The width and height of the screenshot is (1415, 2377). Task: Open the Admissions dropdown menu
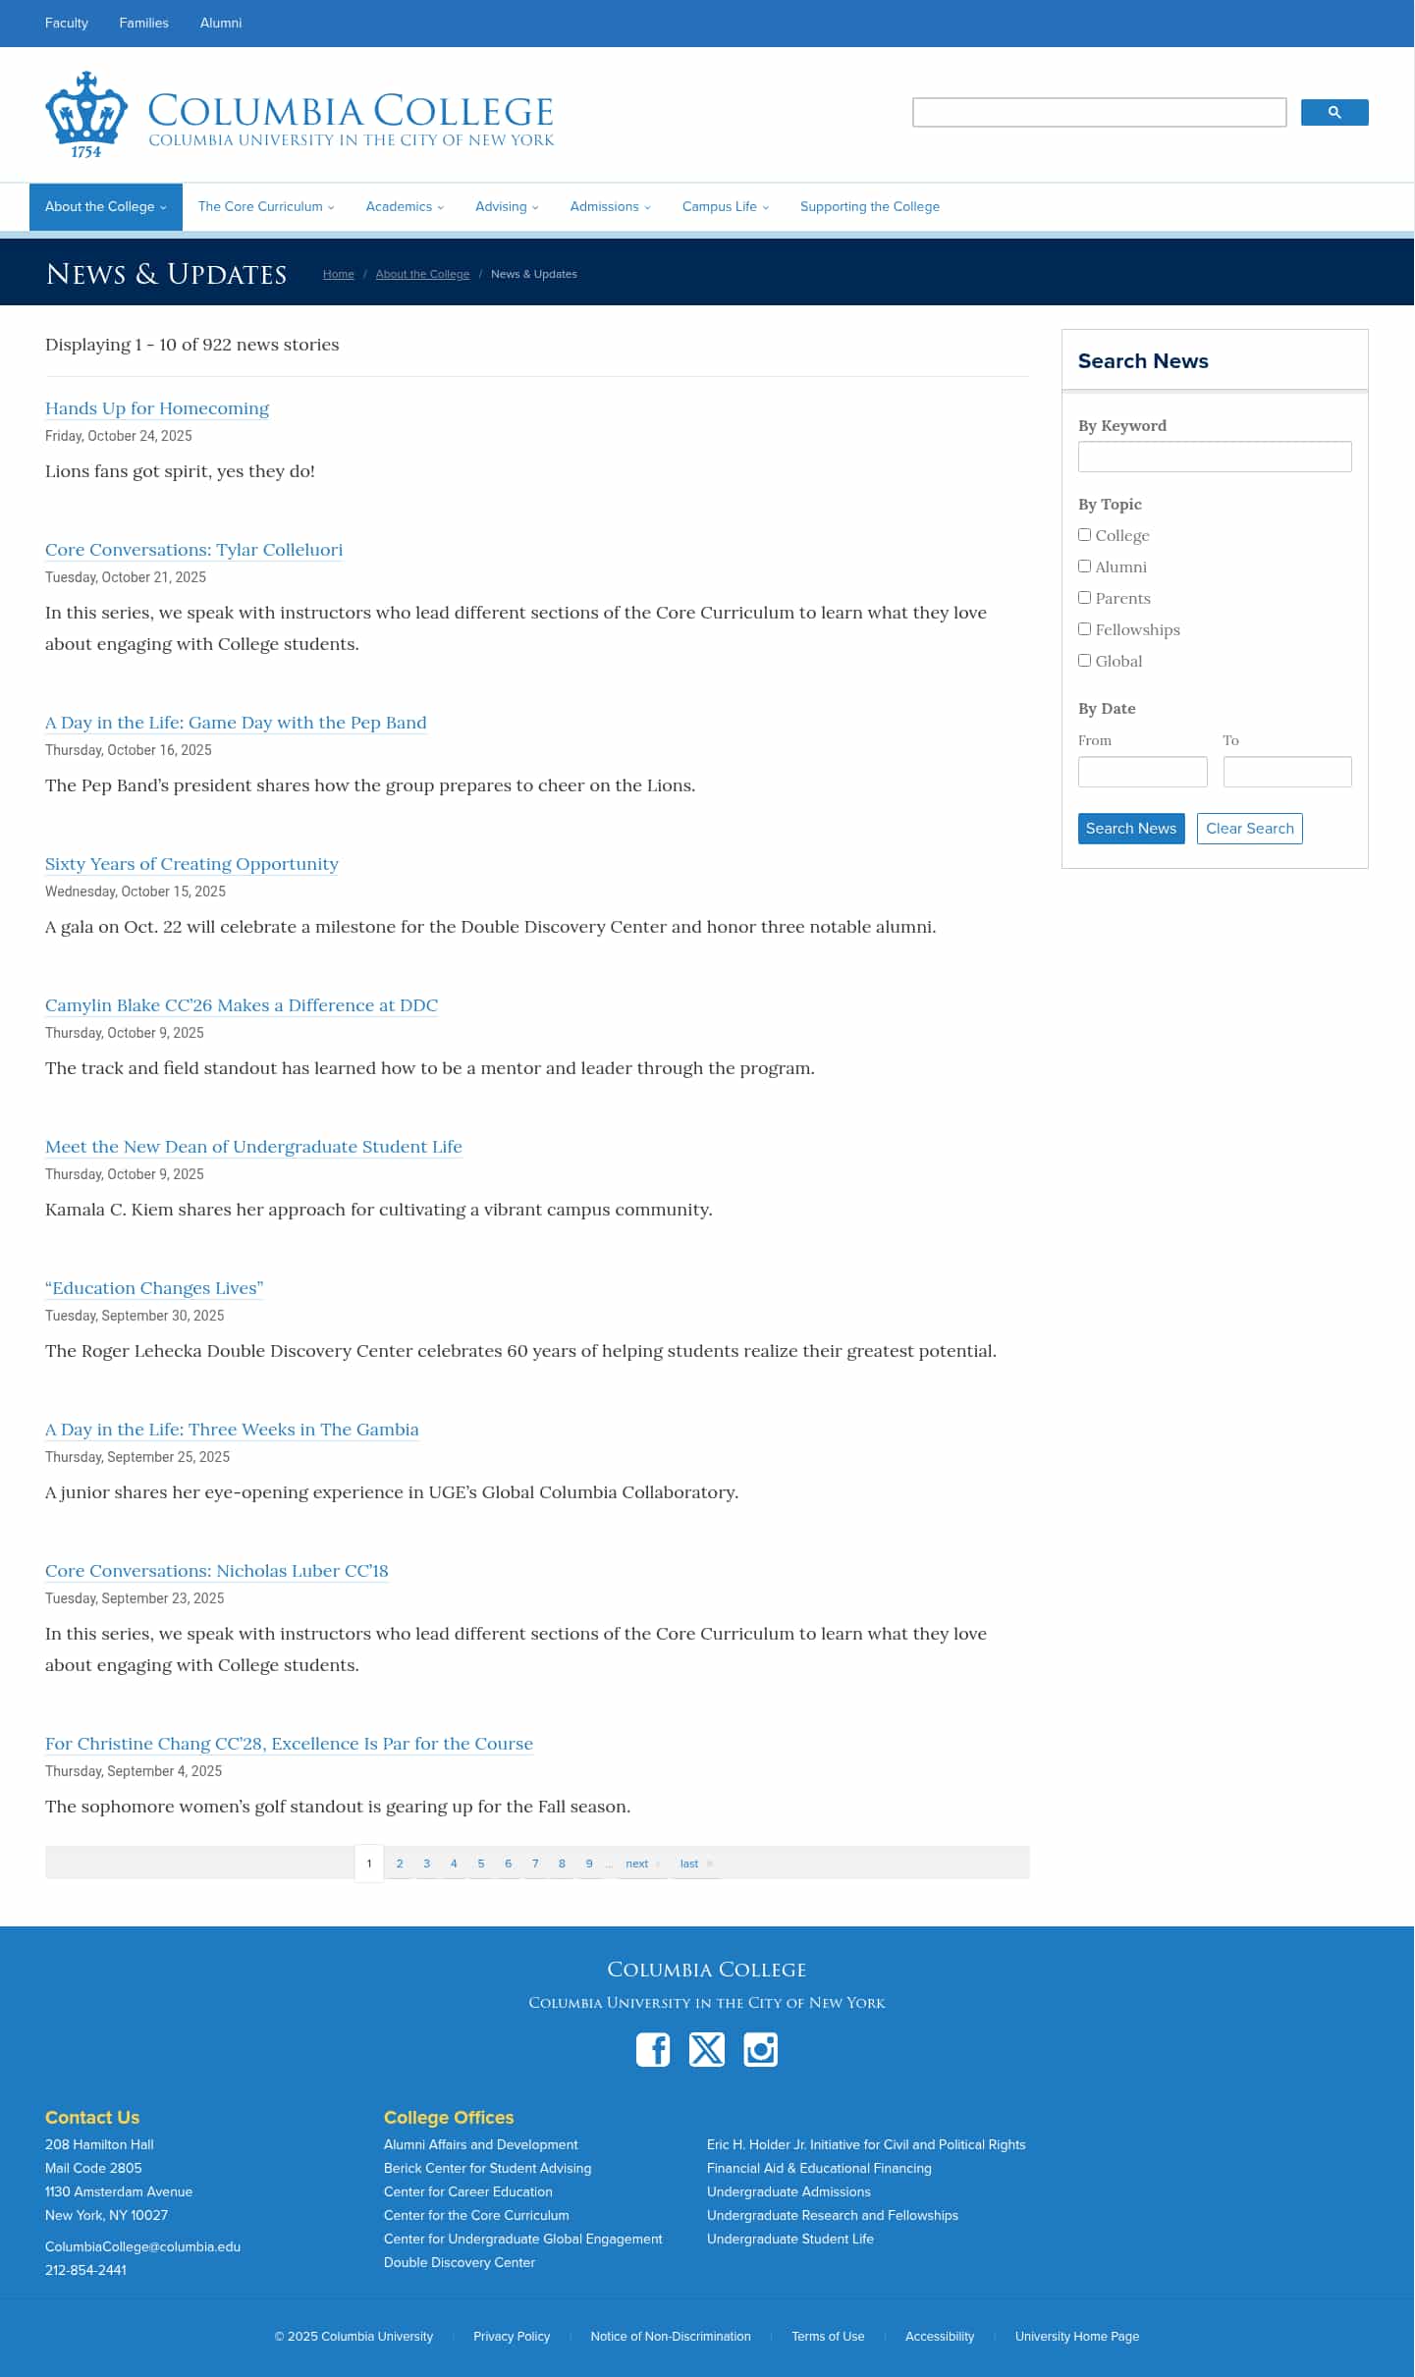pos(610,206)
